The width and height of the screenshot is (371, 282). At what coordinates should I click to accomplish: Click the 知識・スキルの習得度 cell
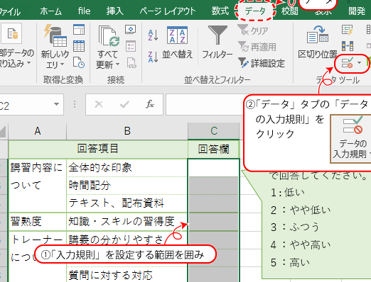(127, 222)
